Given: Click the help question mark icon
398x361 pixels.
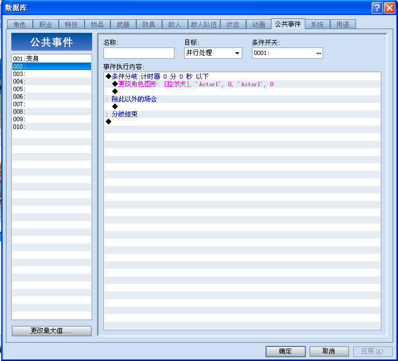Looking at the screenshot, I should coord(377,8).
